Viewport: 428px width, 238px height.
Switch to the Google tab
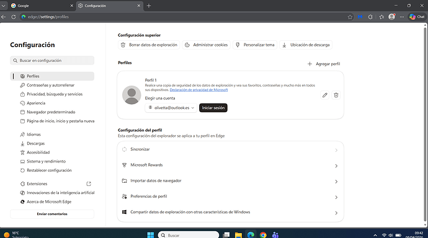(42, 6)
